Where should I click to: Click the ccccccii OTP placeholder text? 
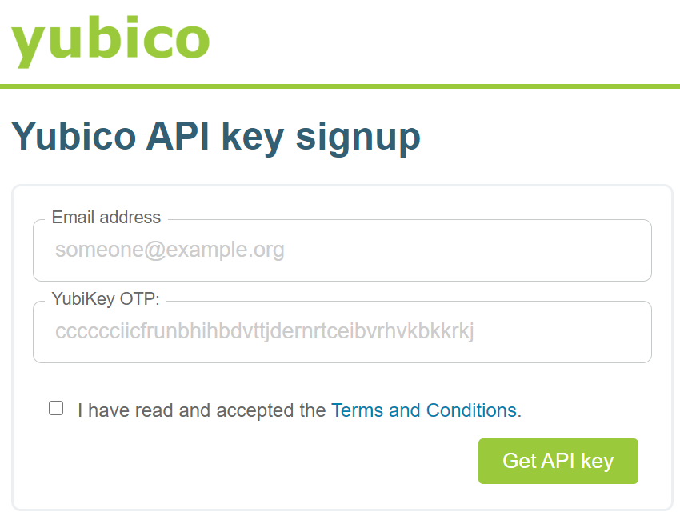(x=264, y=331)
